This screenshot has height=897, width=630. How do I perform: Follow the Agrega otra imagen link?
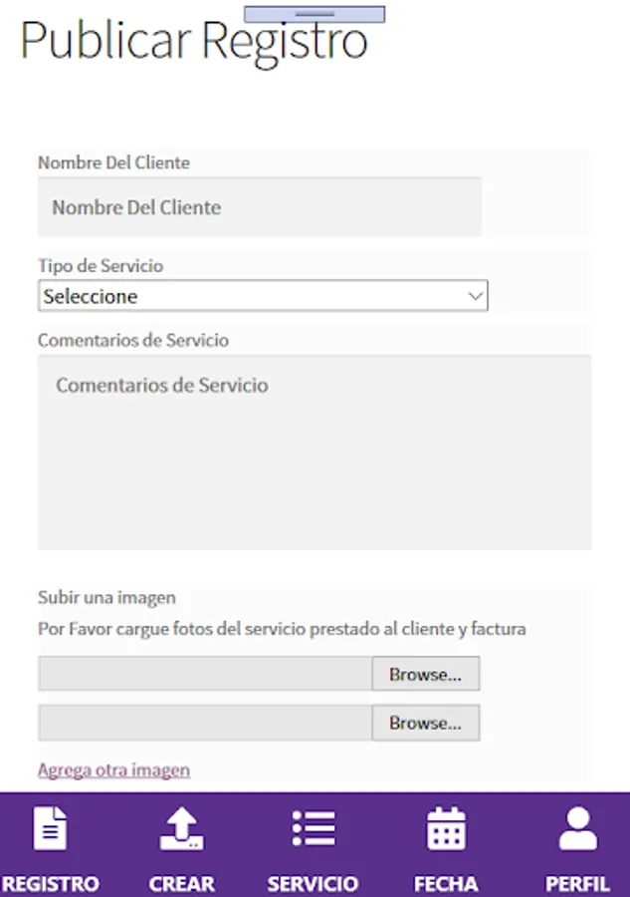point(113,769)
